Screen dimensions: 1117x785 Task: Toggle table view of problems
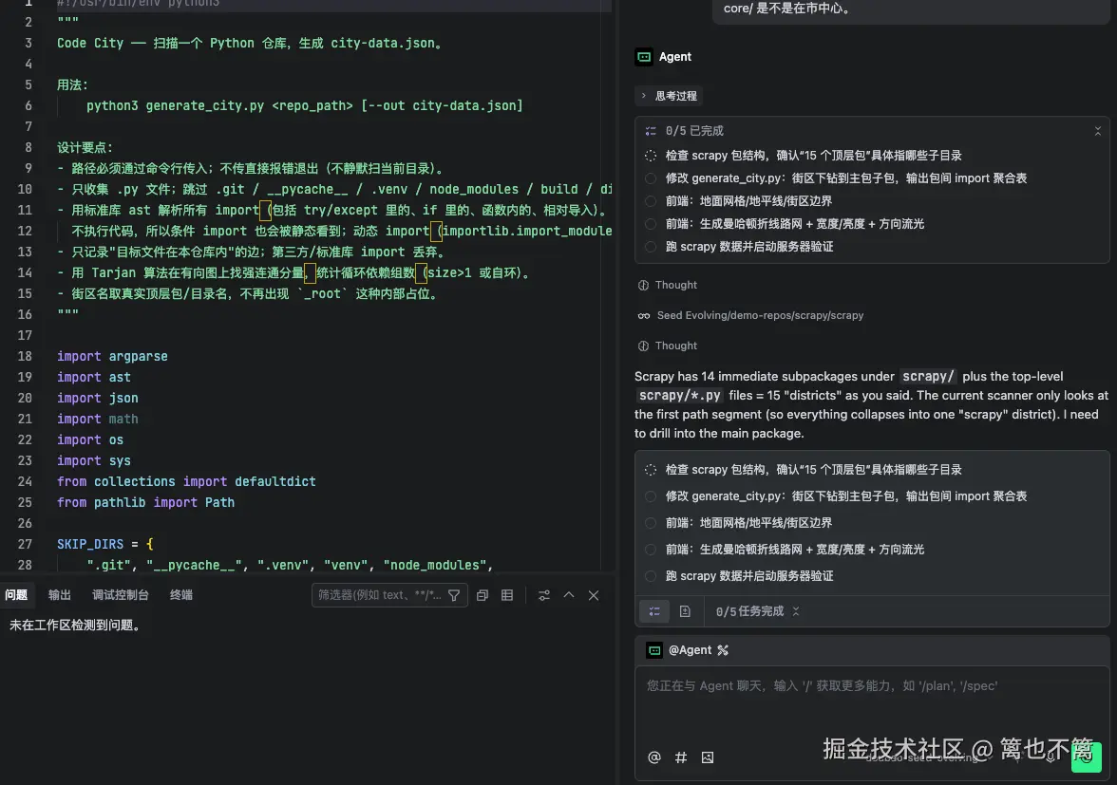click(x=507, y=595)
